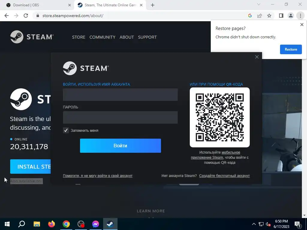The width and height of the screenshot is (307, 230).
Task: Open the tab search chevron
Action: 259,4
